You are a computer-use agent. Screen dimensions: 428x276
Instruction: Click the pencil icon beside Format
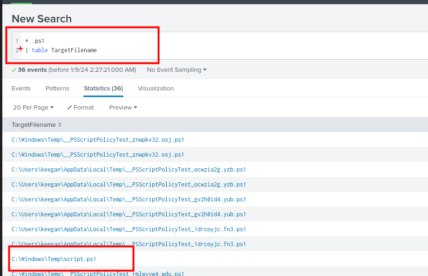[69, 108]
